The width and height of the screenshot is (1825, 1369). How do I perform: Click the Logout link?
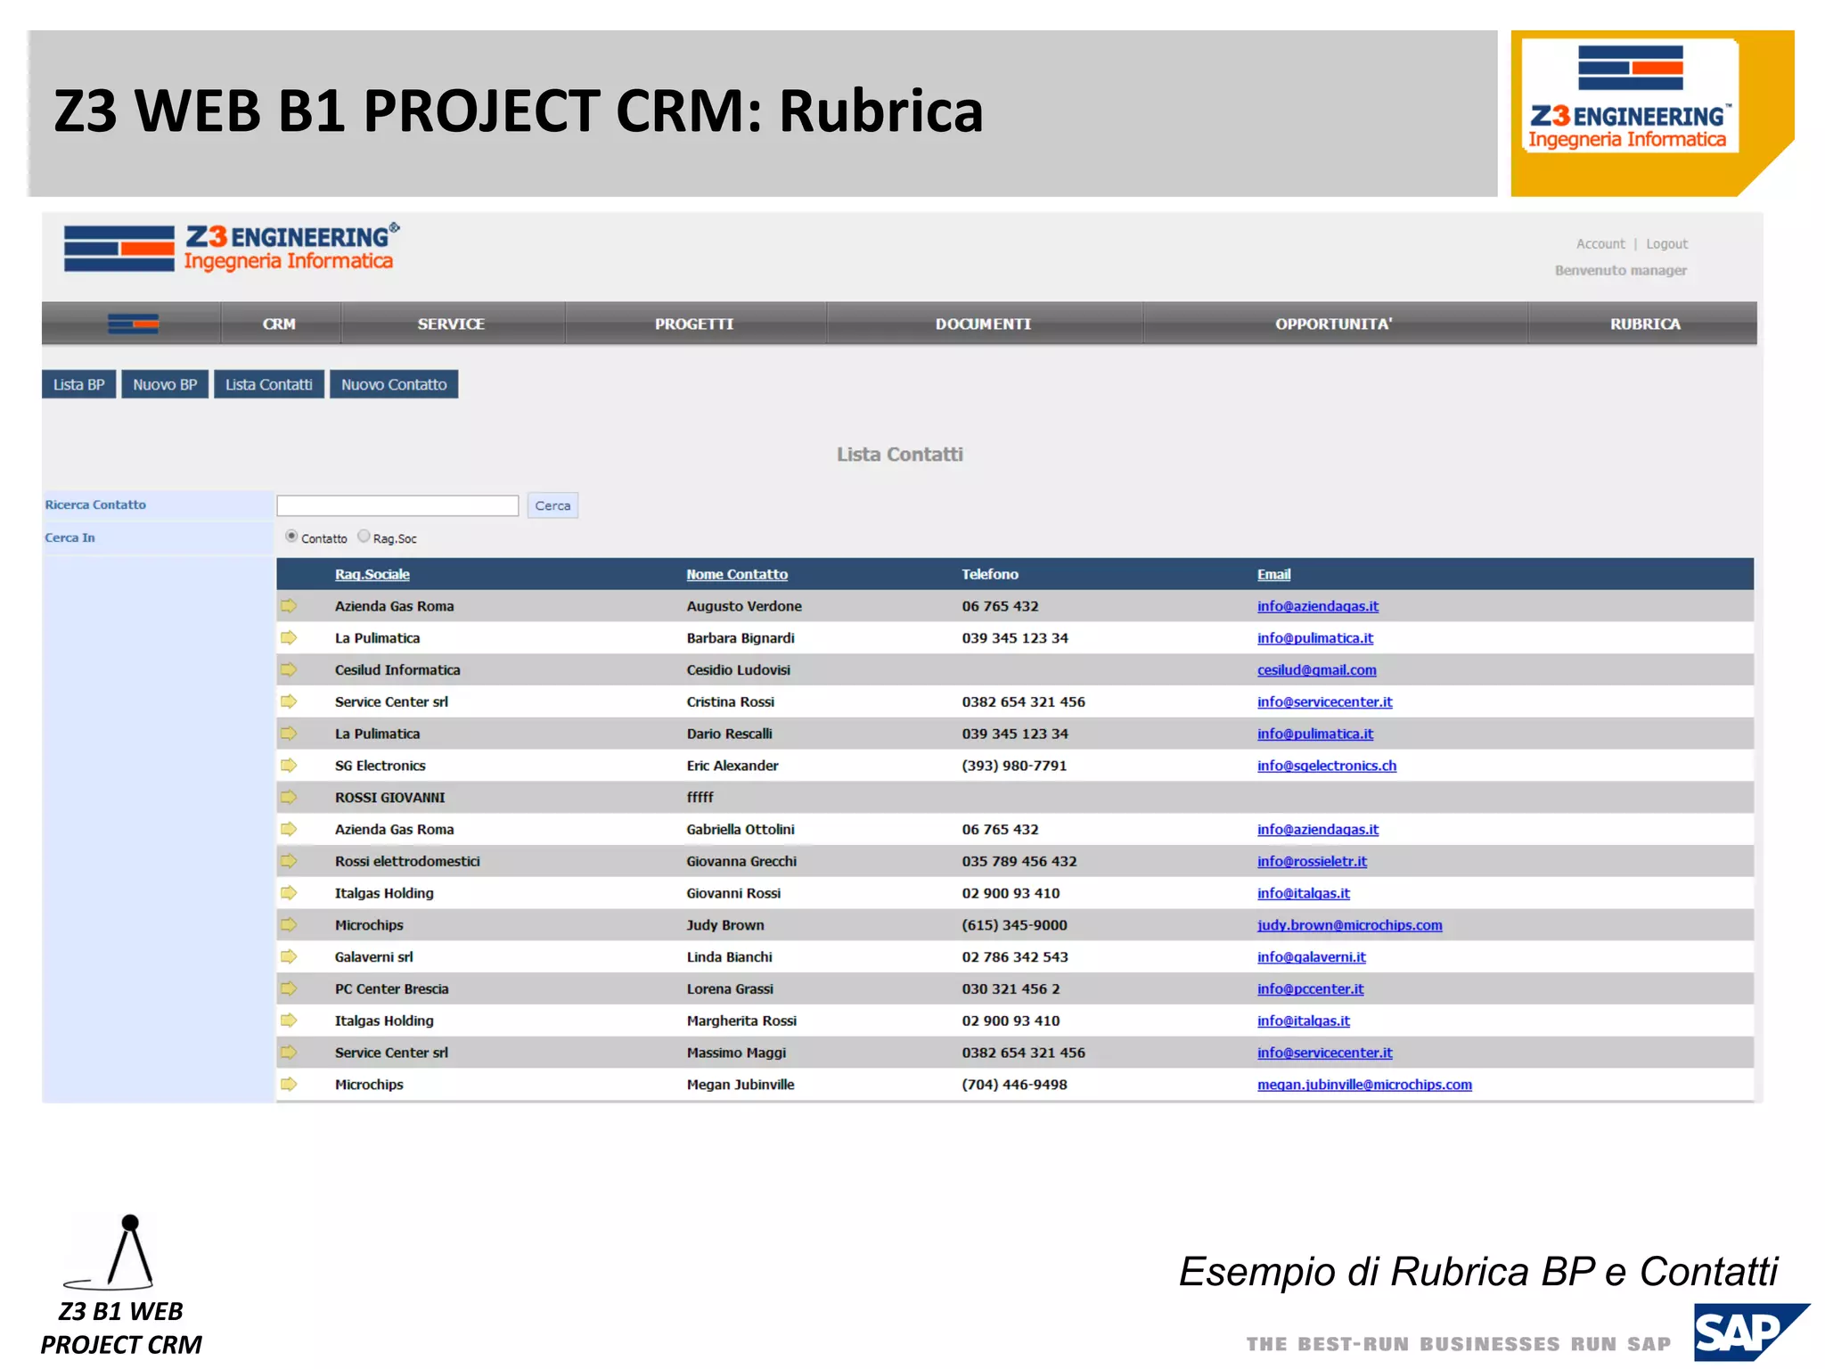point(1666,244)
